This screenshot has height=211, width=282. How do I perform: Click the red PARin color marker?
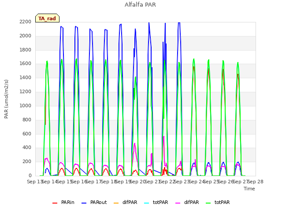click(55, 203)
